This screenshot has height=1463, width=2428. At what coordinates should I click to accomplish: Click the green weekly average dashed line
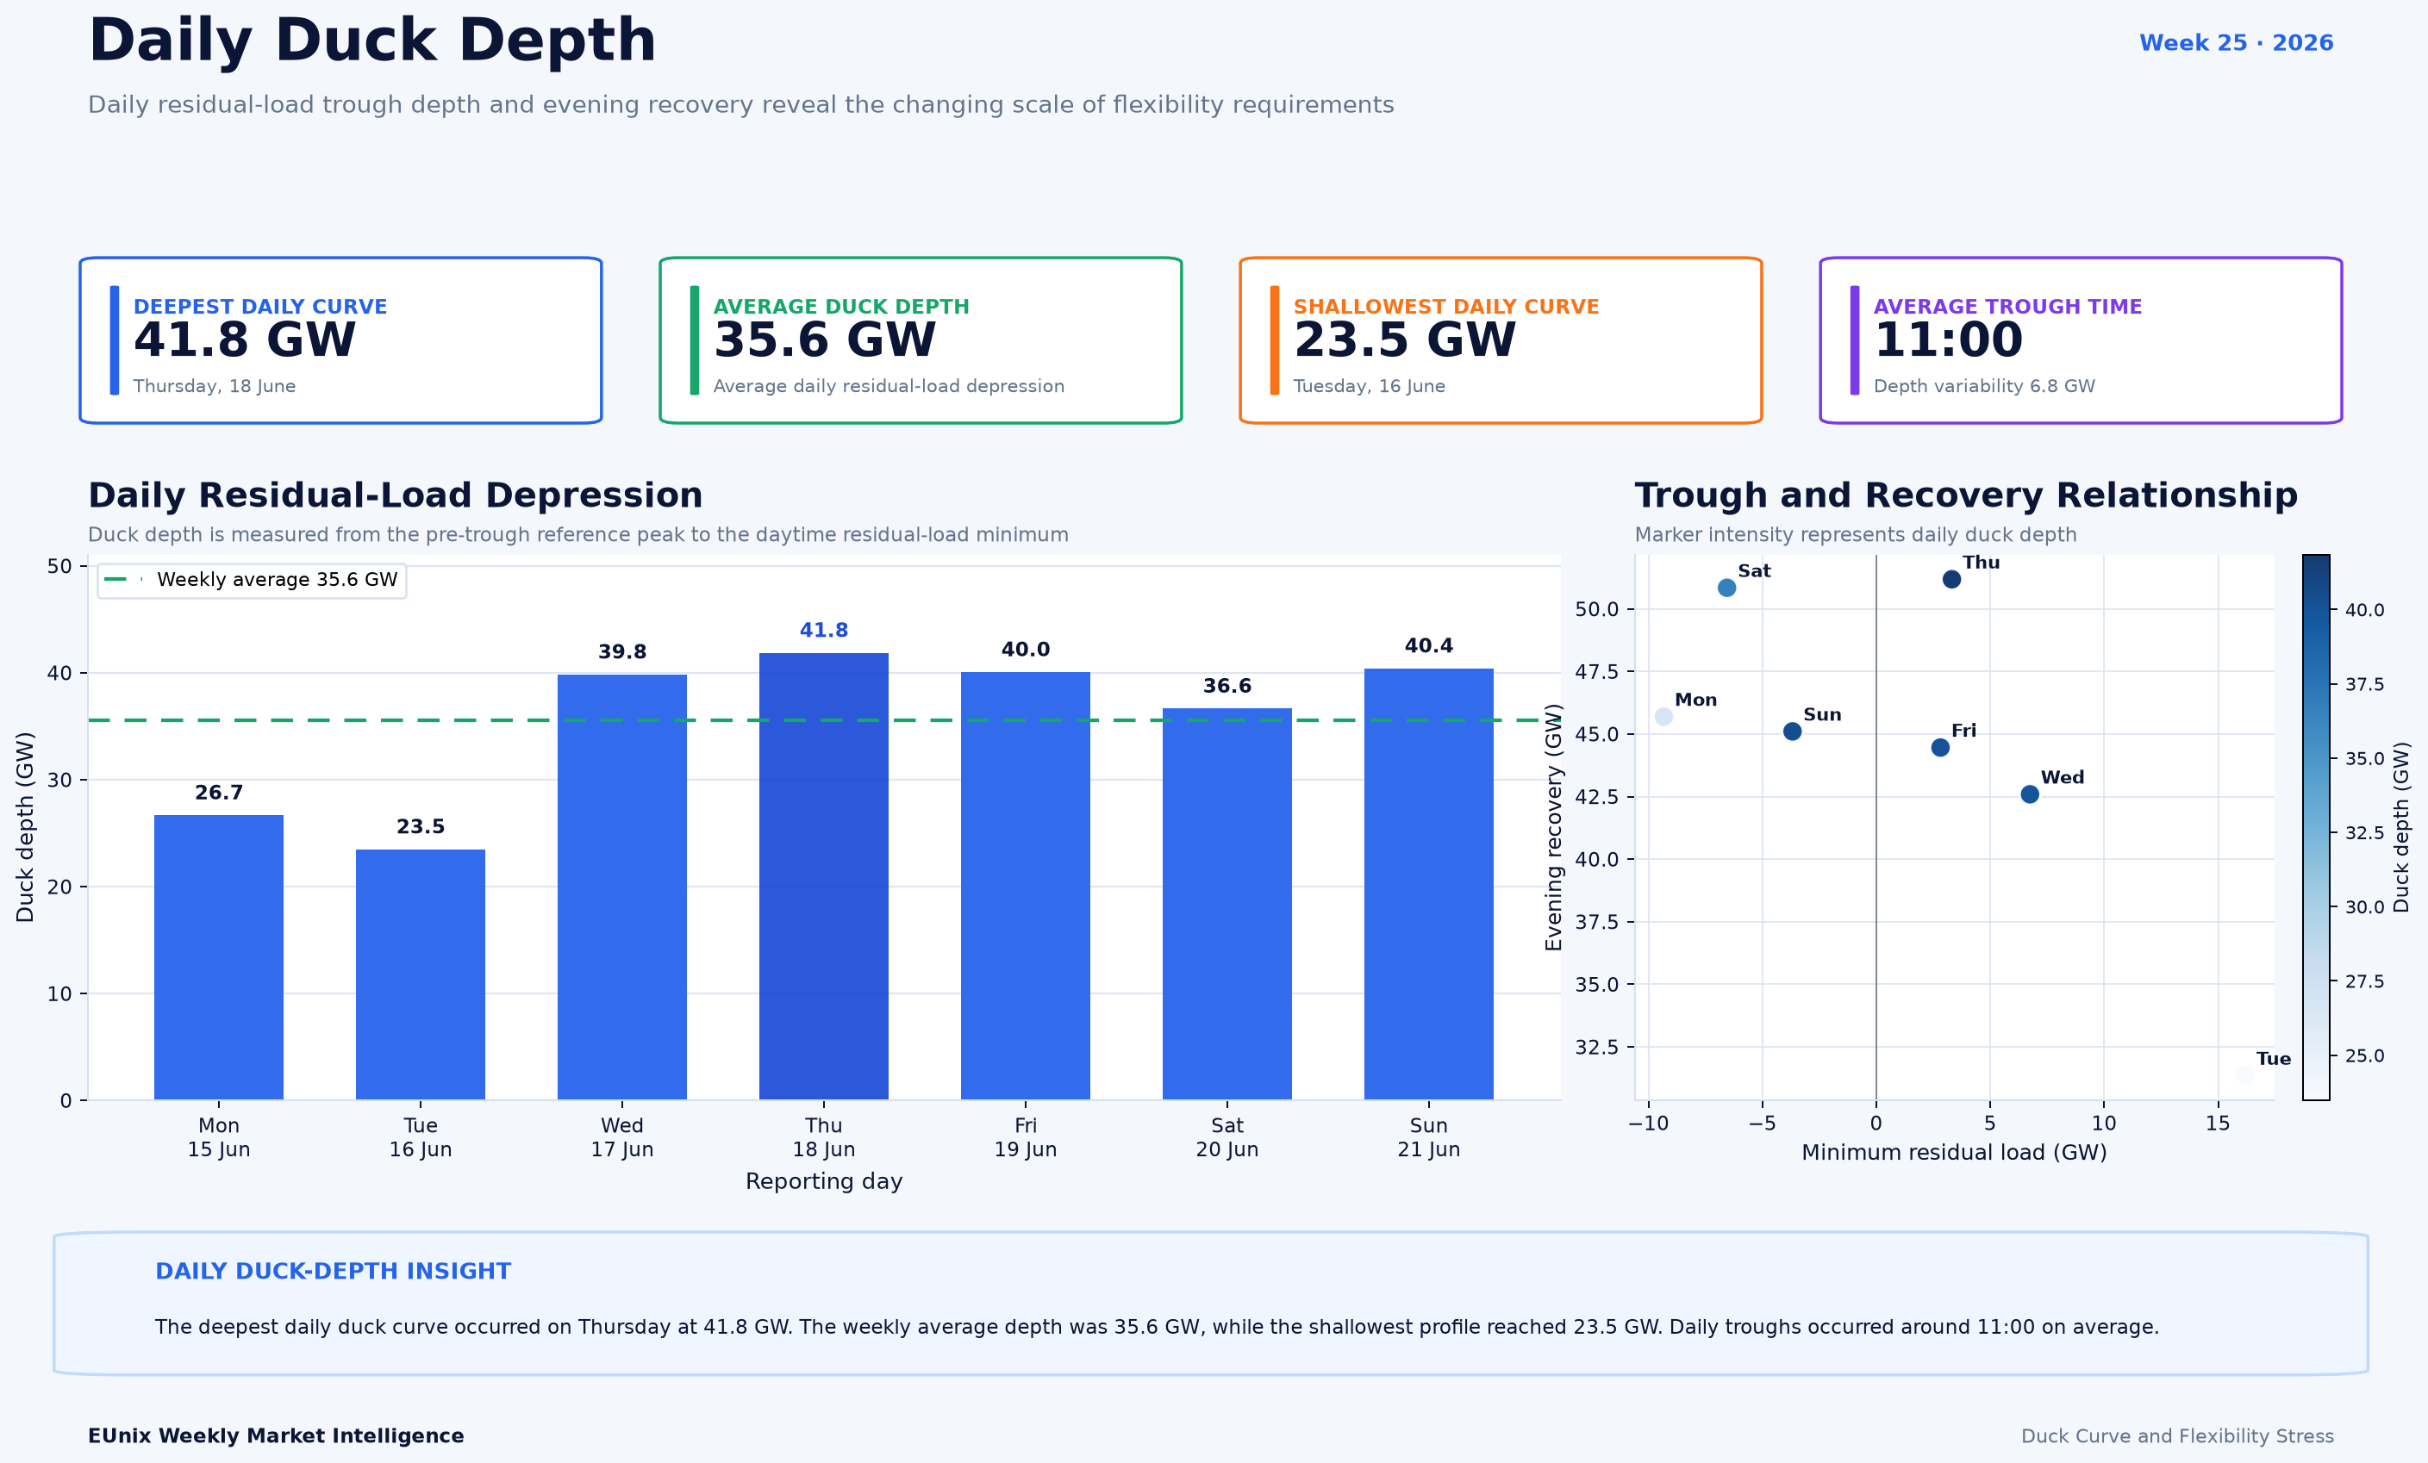(x=824, y=720)
